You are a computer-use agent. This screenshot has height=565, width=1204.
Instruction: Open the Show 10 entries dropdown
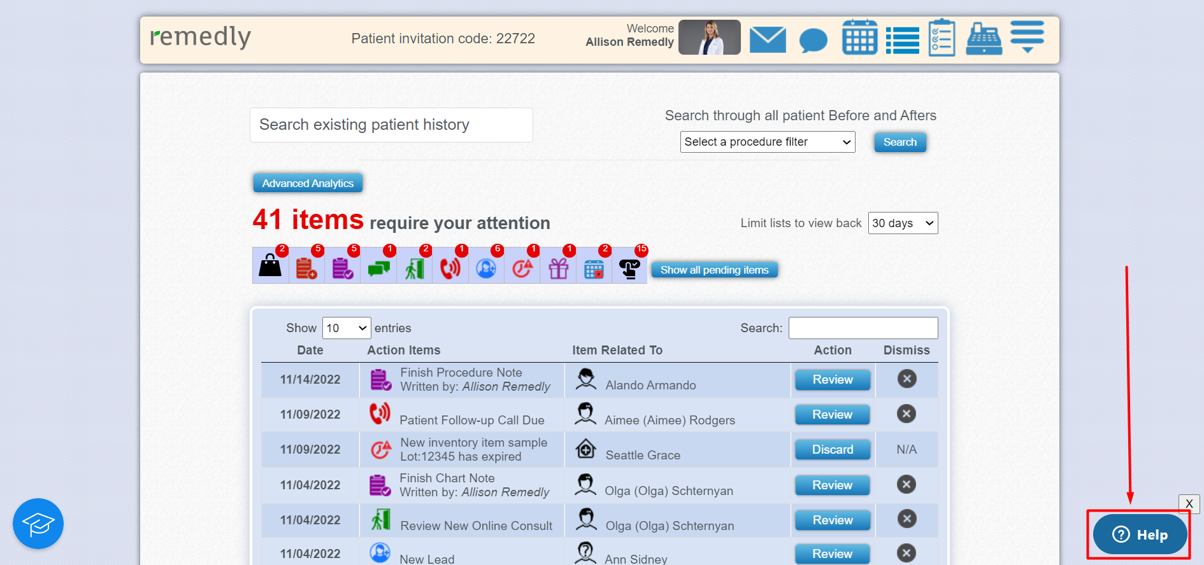pos(346,328)
